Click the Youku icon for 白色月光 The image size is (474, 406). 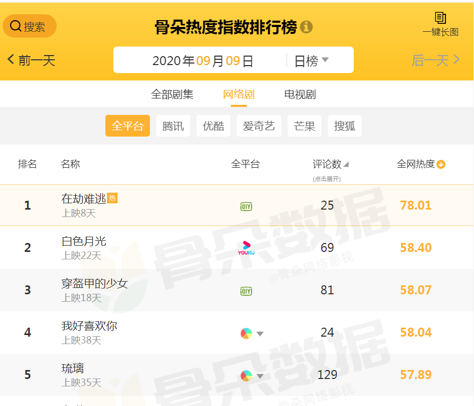pyautogui.click(x=246, y=248)
